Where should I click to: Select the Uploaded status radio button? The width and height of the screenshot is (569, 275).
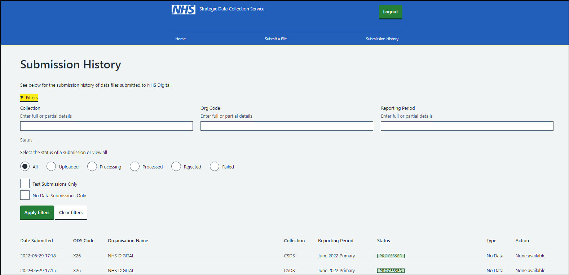pyautogui.click(x=51, y=166)
